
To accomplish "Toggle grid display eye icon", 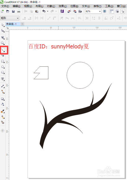I will click(117, 11).
